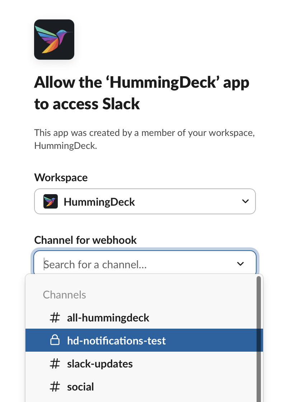This screenshot has width=300, height=402.
Task: Open the Channel for webhook dropdown
Action: pos(145,264)
